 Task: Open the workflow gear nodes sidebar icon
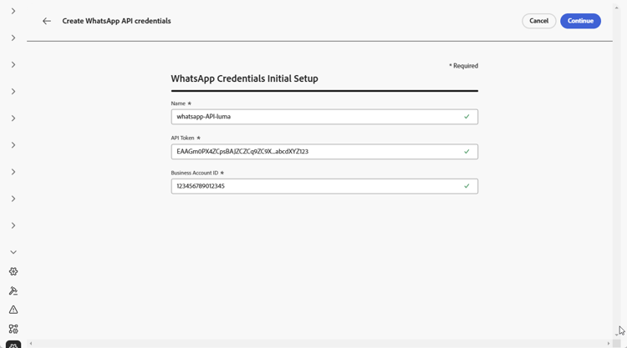(13, 329)
